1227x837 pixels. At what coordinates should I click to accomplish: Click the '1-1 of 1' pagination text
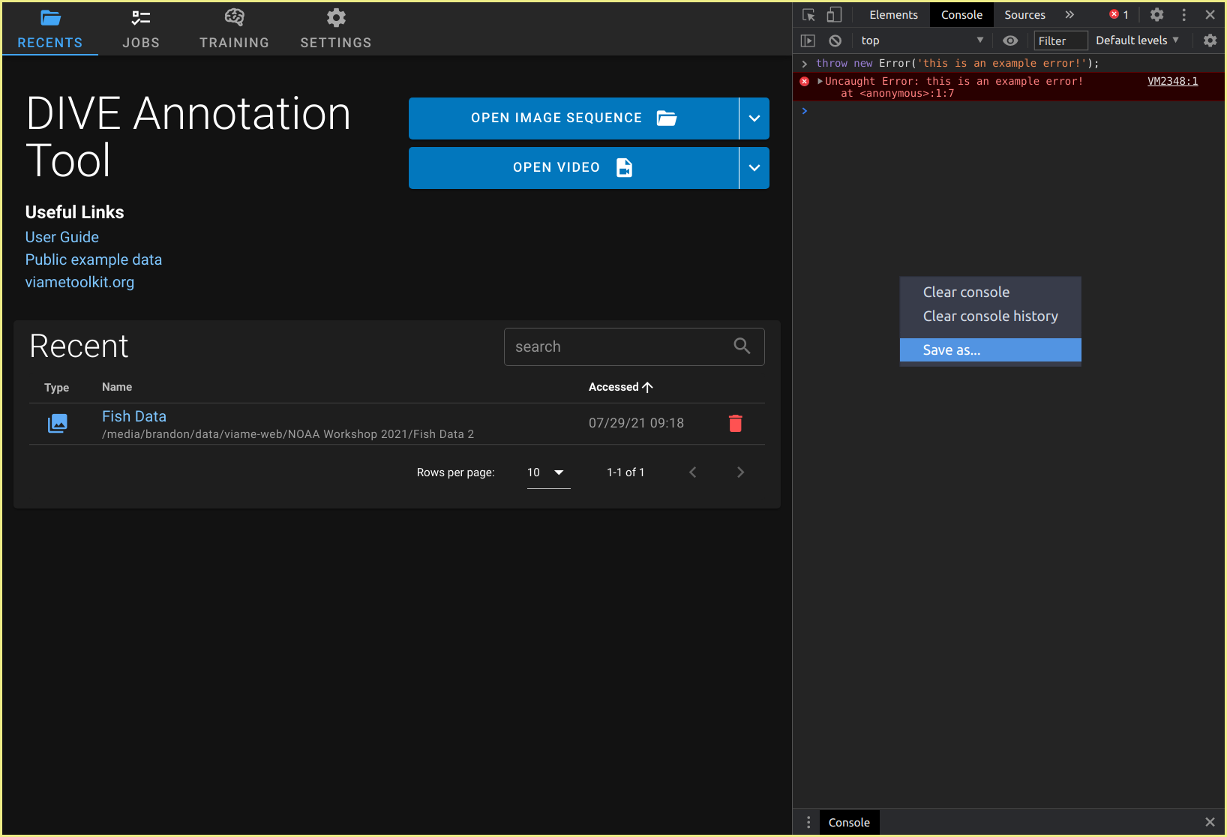(x=625, y=472)
